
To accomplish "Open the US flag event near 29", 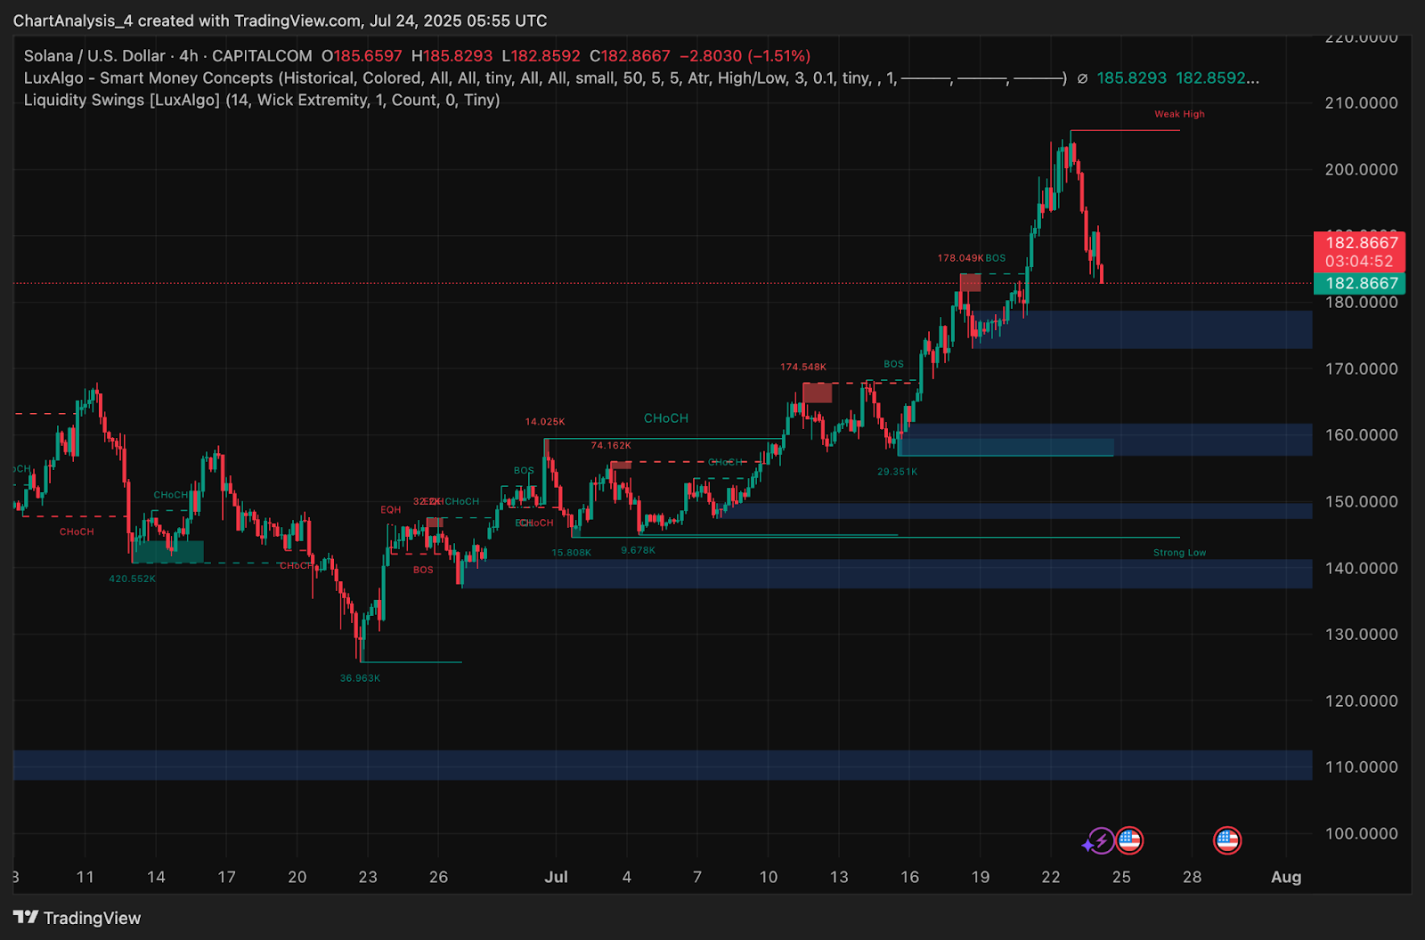I will click(1227, 839).
